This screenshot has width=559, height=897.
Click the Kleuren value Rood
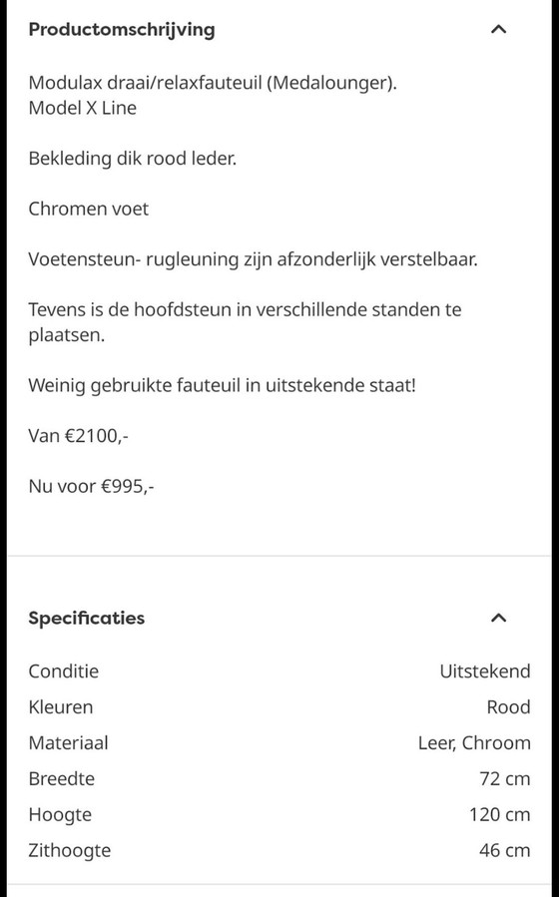pos(508,707)
